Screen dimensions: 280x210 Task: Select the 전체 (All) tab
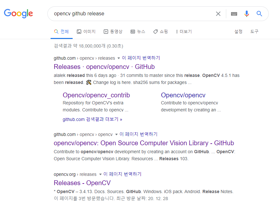pyautogui.click(x=61, y=32)
